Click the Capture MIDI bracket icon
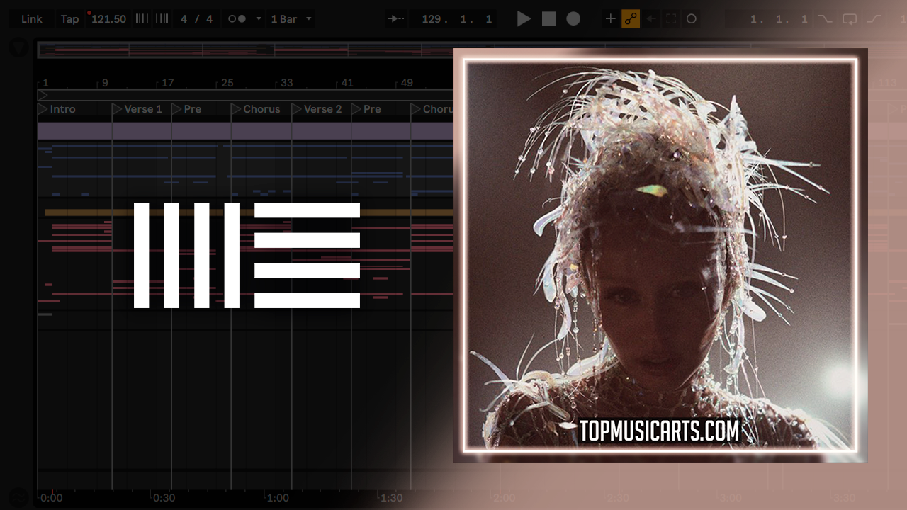Screen dimensions: 907x510 (671, 19)
